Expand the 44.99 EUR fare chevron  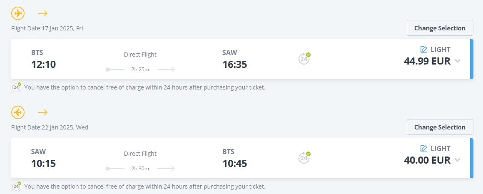tap(457, 61)
